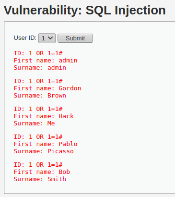This screenshot has height=197, width=175.
Task: Click the "User ID:" label
Action: tap(25, 38)
